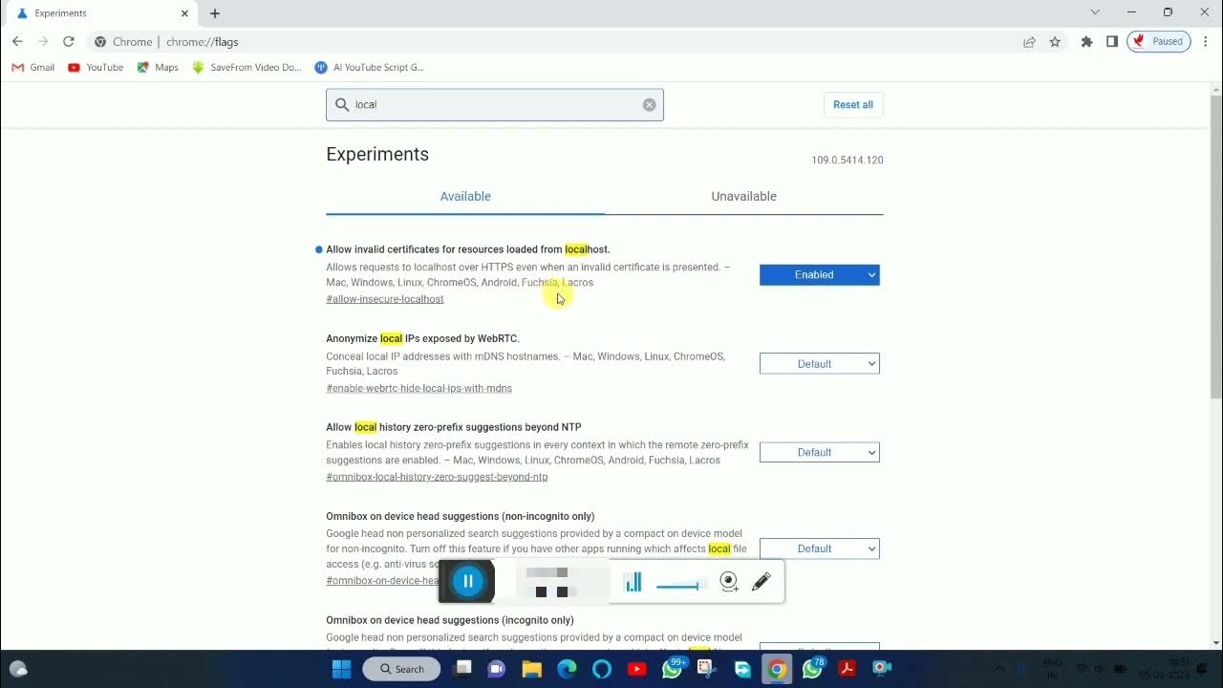Bookmark this tab with the star icon

[1055, 42]
